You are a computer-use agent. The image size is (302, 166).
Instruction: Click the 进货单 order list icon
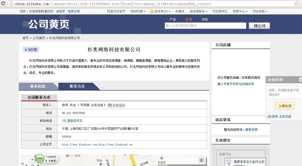[152, 11]
